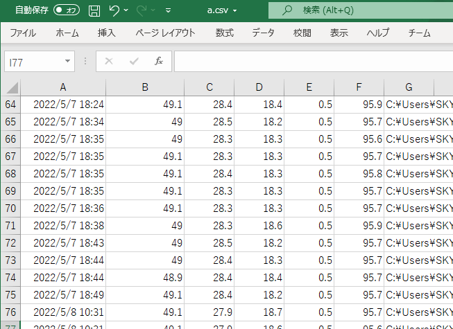This screenshot has width=453, height=329.
Task: Select column B header
Action: pos(145,87)
